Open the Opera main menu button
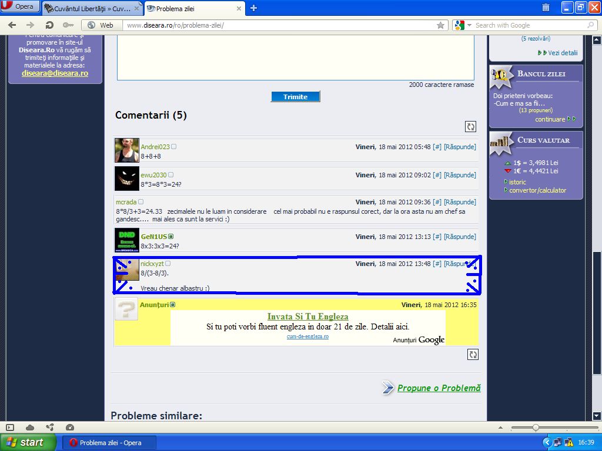The height and width of the screenshot is (451, 602). [x=20, y=6]
